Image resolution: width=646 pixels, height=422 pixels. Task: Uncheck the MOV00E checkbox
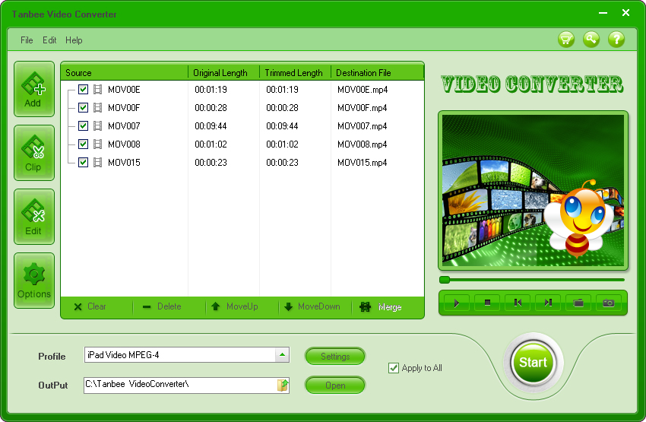coord(84,90)
